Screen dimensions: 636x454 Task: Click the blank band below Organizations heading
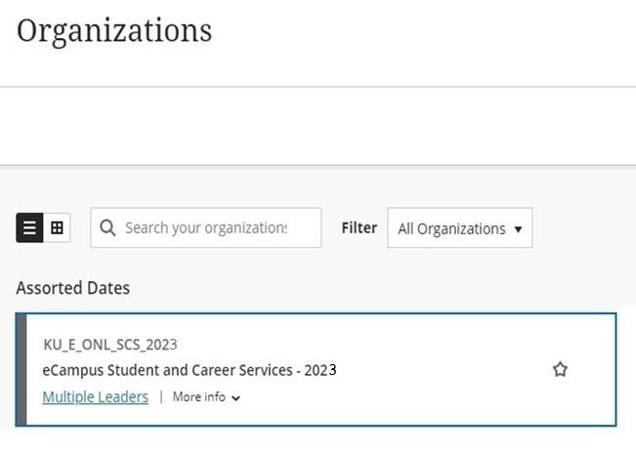[318, 127]
